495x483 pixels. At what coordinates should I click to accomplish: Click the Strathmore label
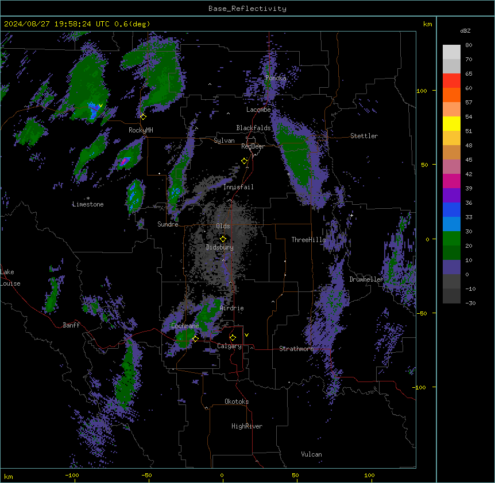(x=296, y=349)
